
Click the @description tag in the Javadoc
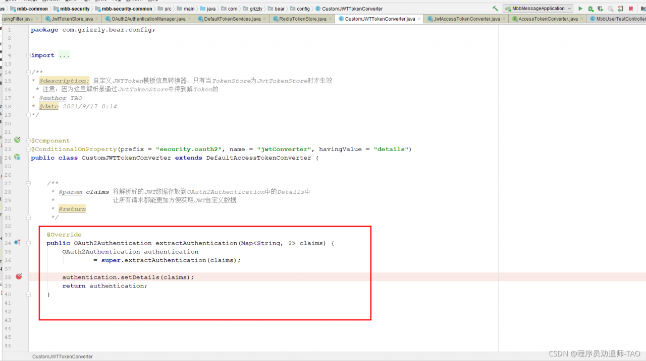[64, 81]
